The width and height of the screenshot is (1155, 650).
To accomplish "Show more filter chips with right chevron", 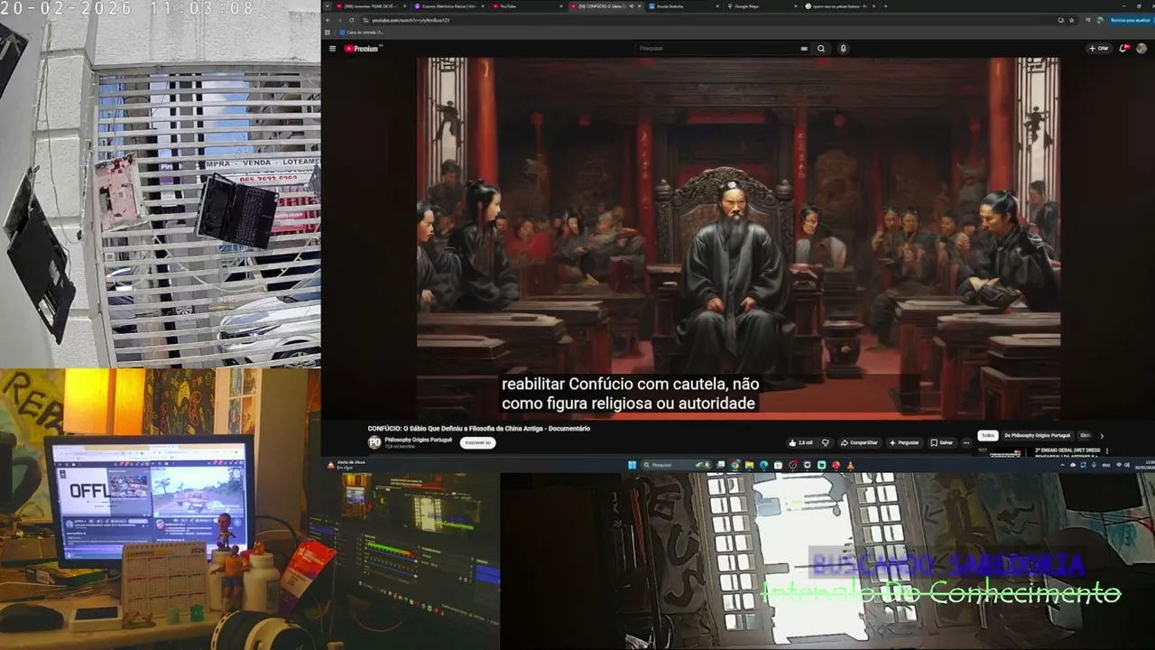I will click(1101, 435).
